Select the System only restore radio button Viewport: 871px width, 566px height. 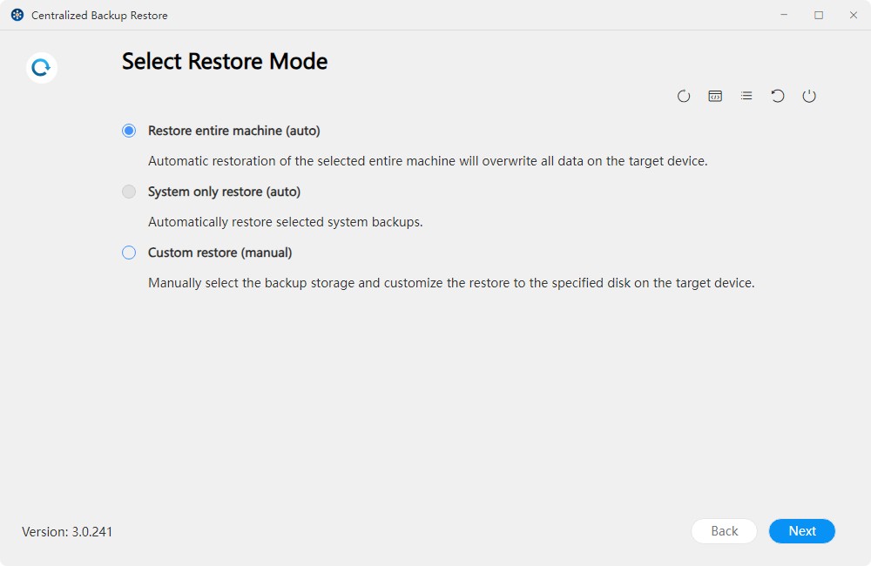coord(129,192)
